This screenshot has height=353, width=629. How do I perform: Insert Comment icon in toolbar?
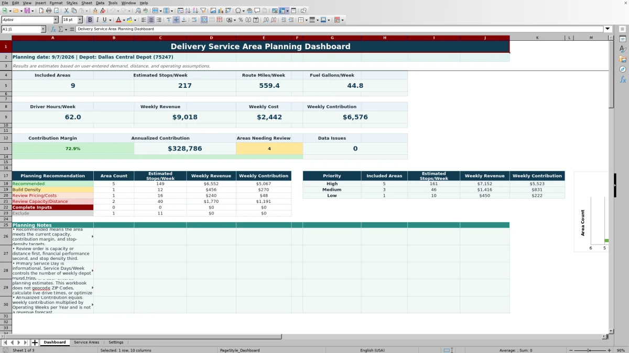(x=257, y=10)
